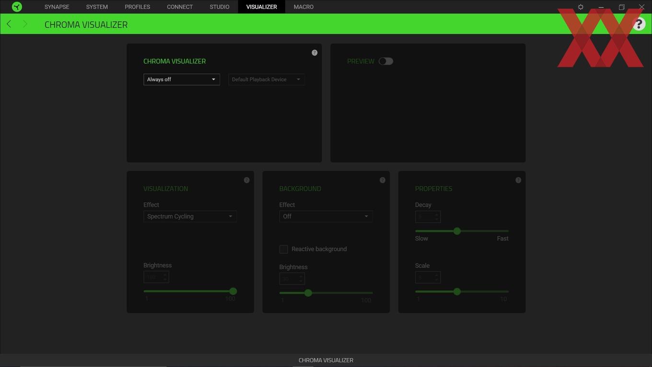Click the Decay slider handle
Image resolution: width=652 pixels, height=367 pixels.
click(457, 231)
